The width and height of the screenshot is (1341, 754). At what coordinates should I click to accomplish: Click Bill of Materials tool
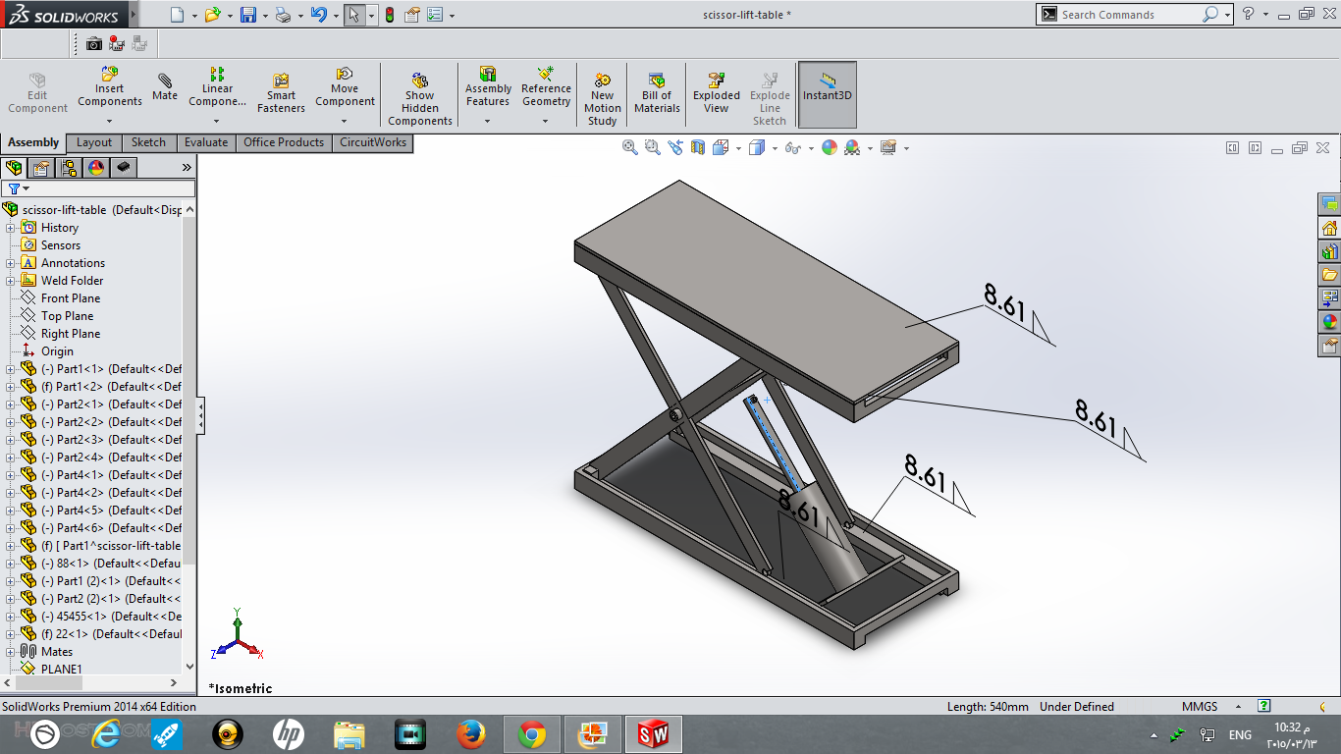coord(657,93)
